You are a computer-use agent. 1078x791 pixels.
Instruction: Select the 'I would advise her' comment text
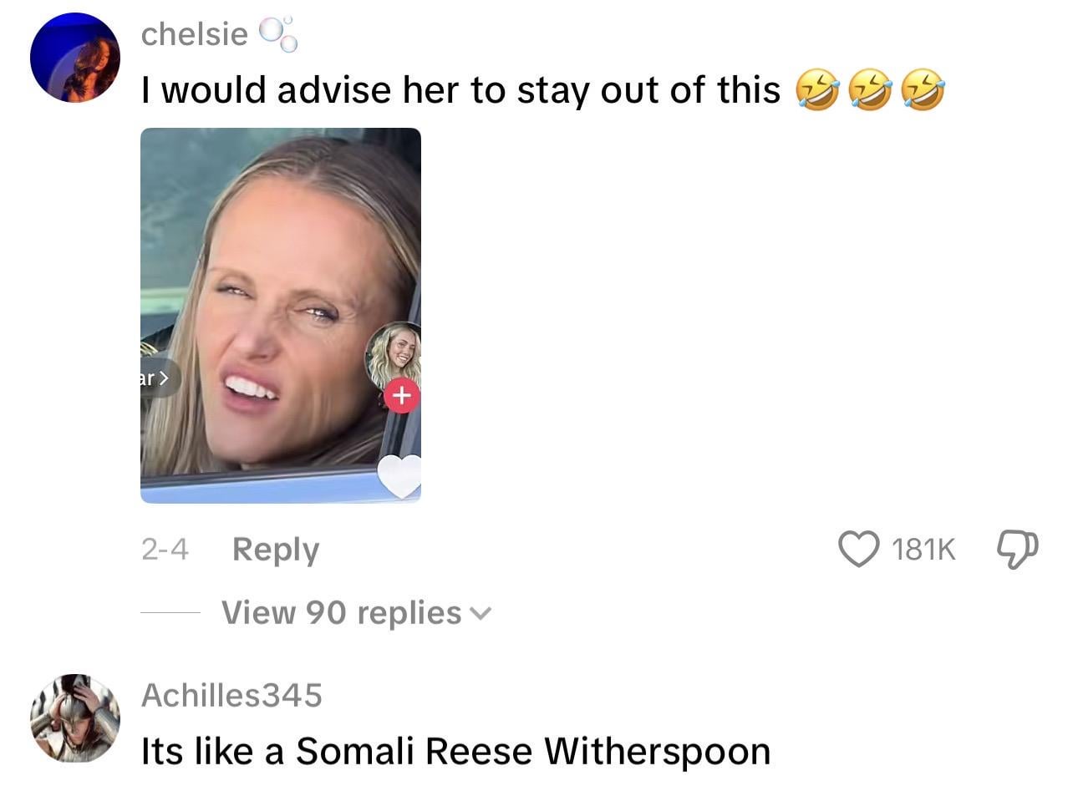click(x=461, y=90)
